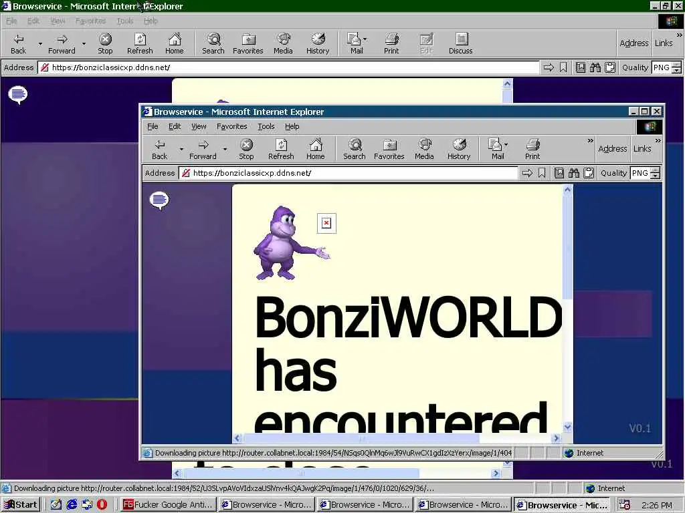
Task: Click the background window address URL field
Action: (288, 67)
